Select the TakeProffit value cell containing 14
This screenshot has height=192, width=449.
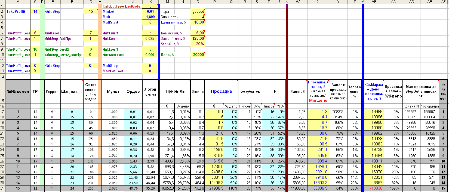[x=35, y=11]
